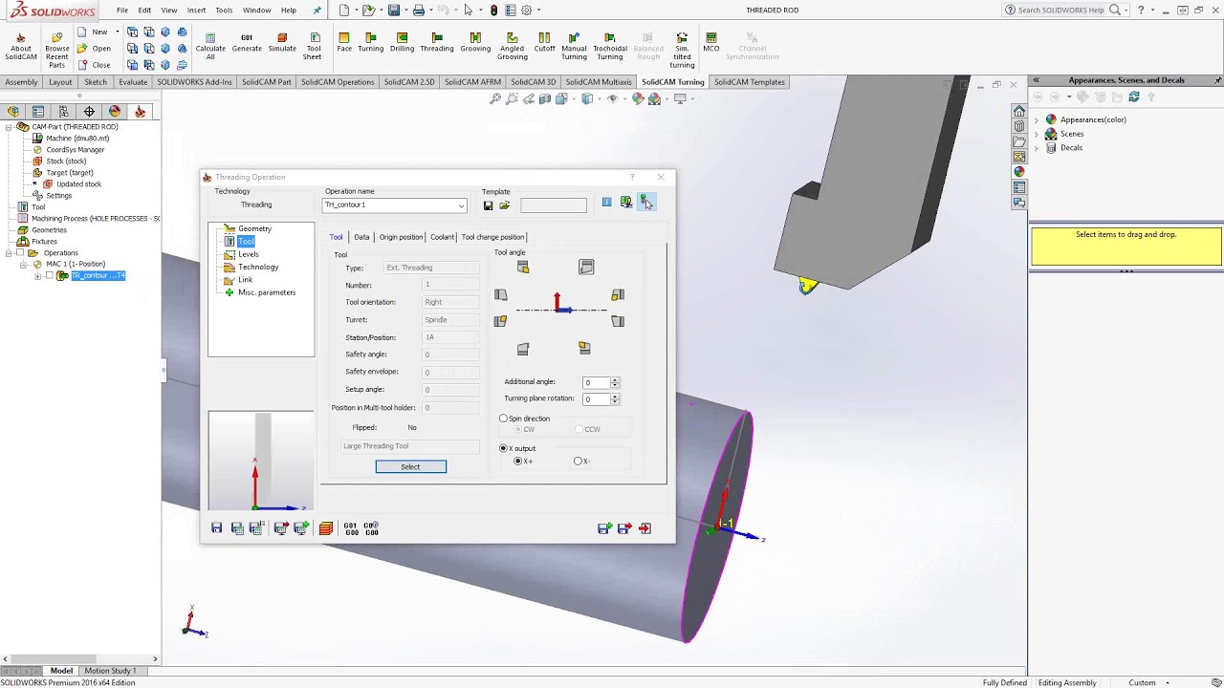Click the blue info icon in the dialog
Image resolution: width=1224 pixels, height=688 pixels.
(606, 202)
